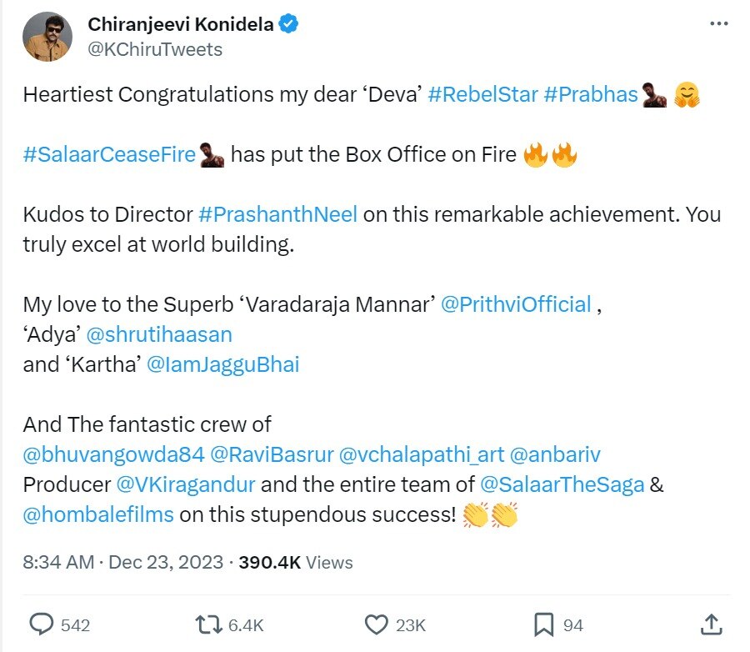Screen dimensions: 750x652
Task: Open Chiranjeevi's profile picture
Action: tap(48, 37)
